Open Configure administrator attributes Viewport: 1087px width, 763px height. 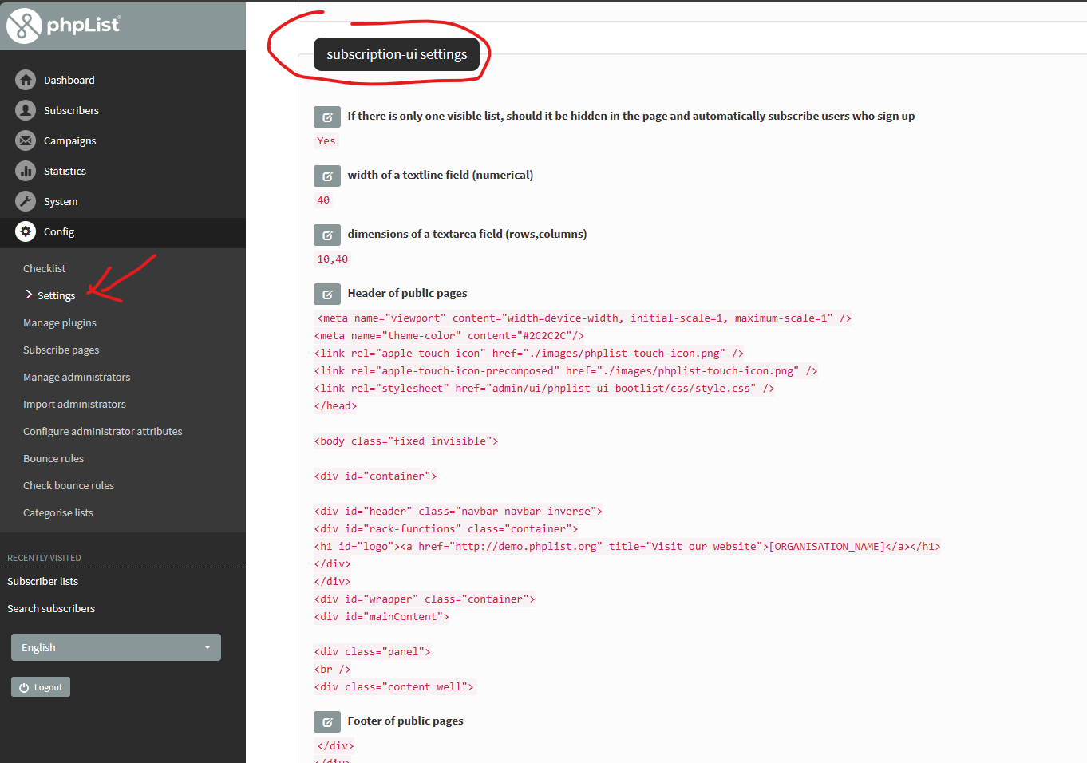103,431
